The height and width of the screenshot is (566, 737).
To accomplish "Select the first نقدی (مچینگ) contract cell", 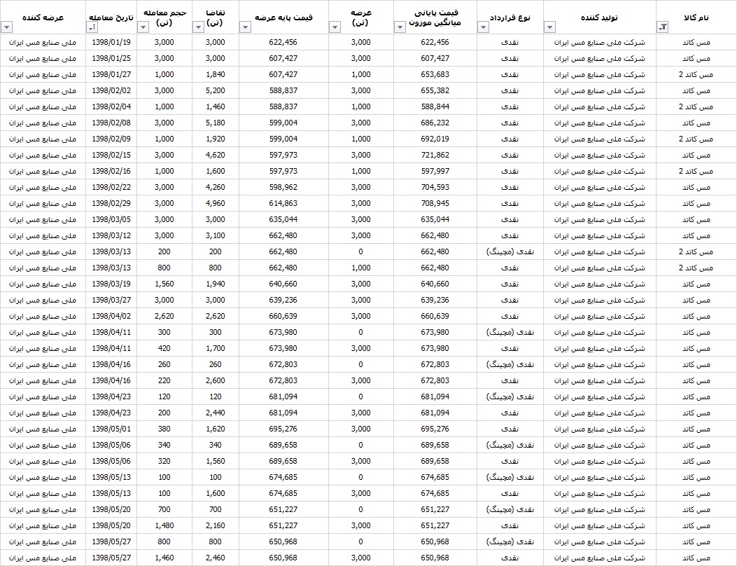I will [x=510, y=251].
